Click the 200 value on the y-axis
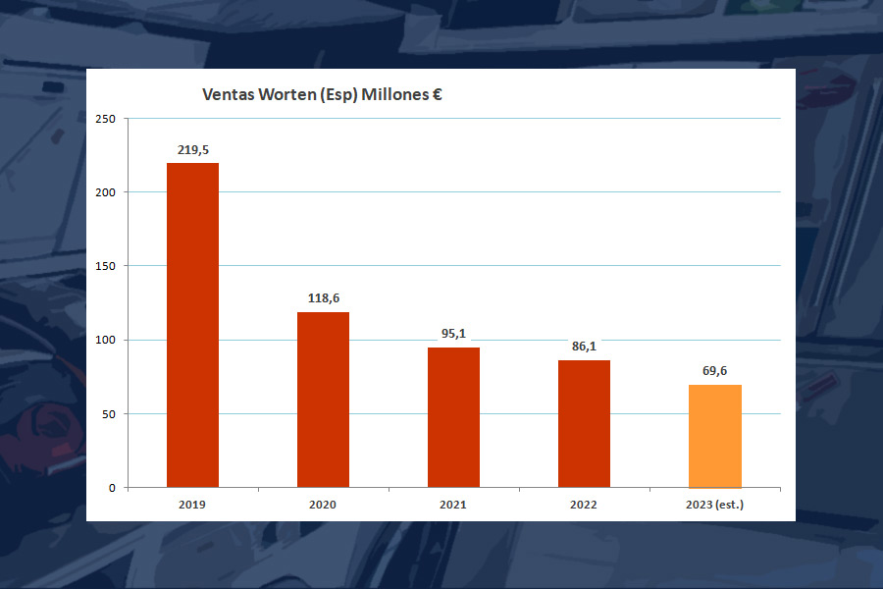This screenshot has height=589, width=883. point(105,192)
